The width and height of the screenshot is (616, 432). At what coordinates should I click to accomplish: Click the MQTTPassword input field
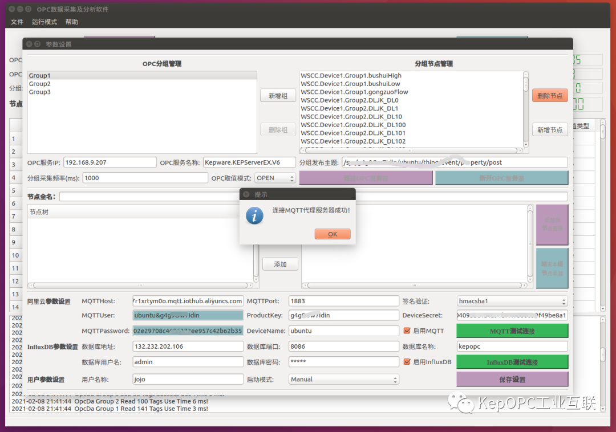pyautogui.click(x=188, y=331)
